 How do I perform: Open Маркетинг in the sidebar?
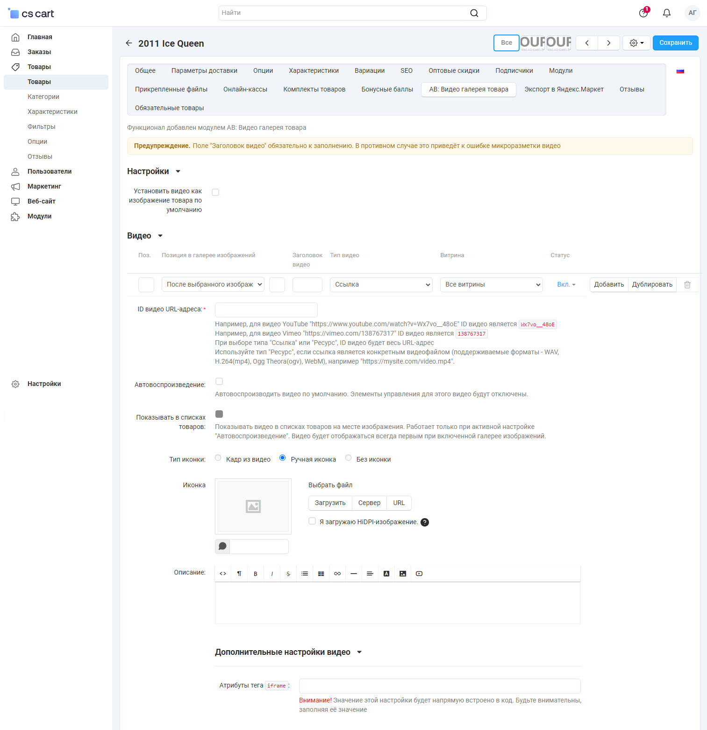pyautogui.click(x=44, y=186)
